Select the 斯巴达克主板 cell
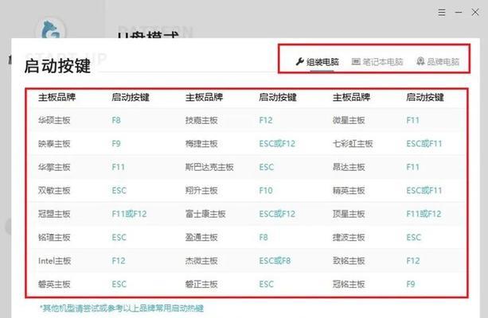The height and width of the screenshot is (318, 488). click(x=209, y=167)
